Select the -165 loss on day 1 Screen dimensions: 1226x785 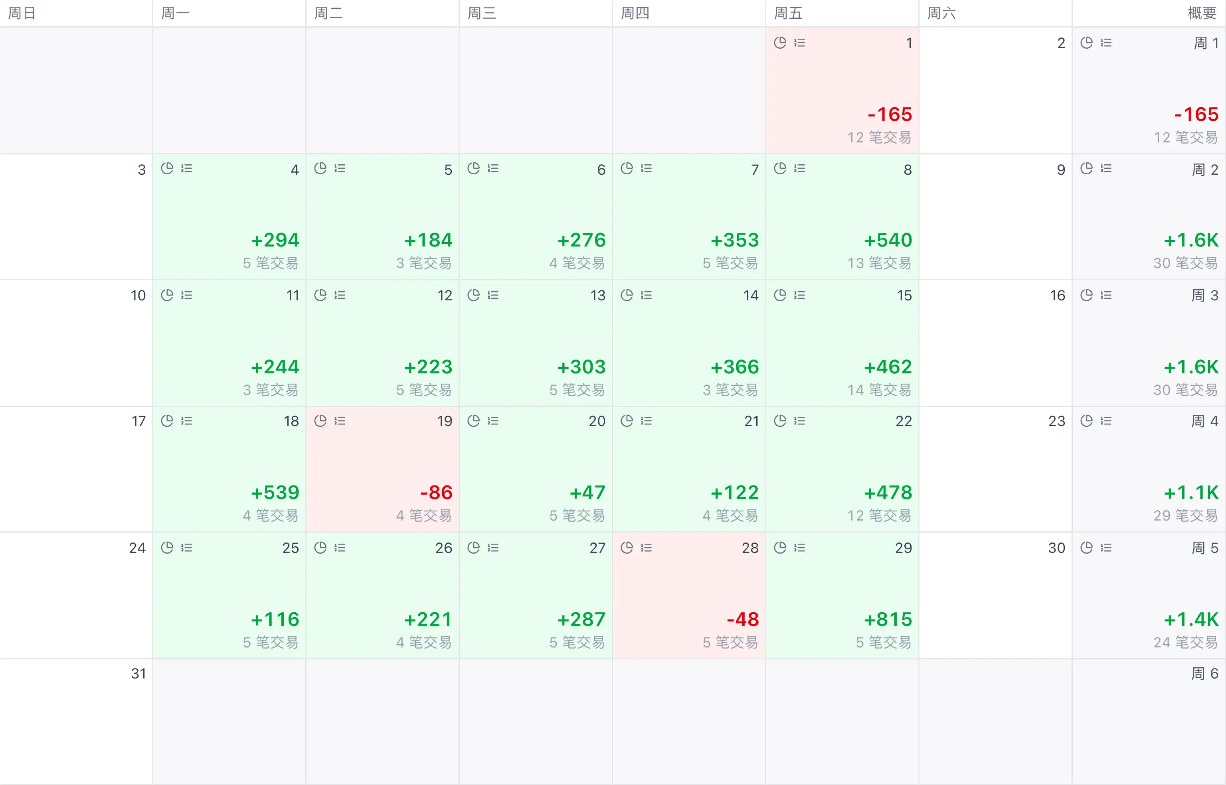pyautogui.click(x=890, y=114)
